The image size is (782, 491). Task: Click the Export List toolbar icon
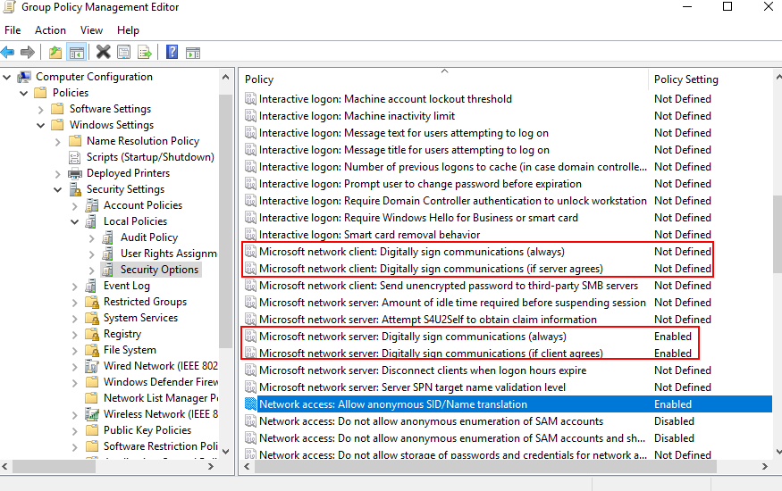[x=144, y=52]
